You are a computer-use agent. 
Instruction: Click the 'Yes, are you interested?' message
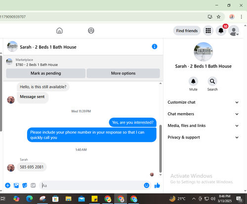(x=132, y=122)
